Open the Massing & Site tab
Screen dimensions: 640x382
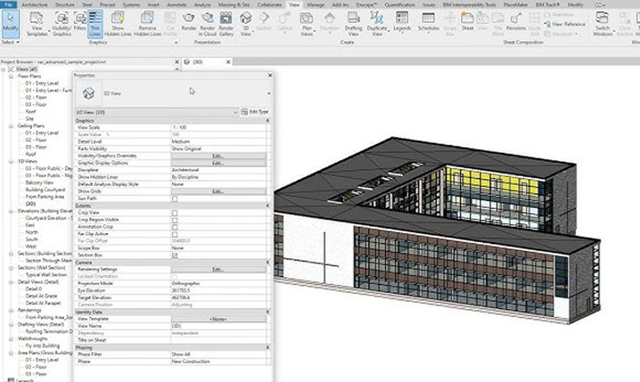(234, 5)
